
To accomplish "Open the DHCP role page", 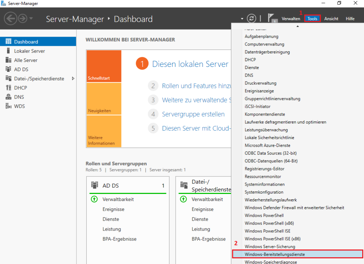I will click(22, 88).
